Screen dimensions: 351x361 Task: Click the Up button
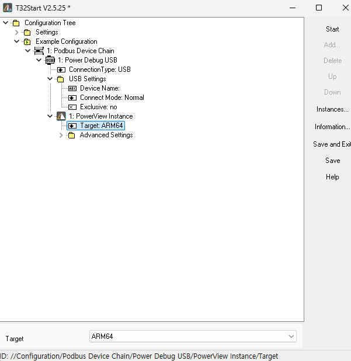tap(332, 77)
